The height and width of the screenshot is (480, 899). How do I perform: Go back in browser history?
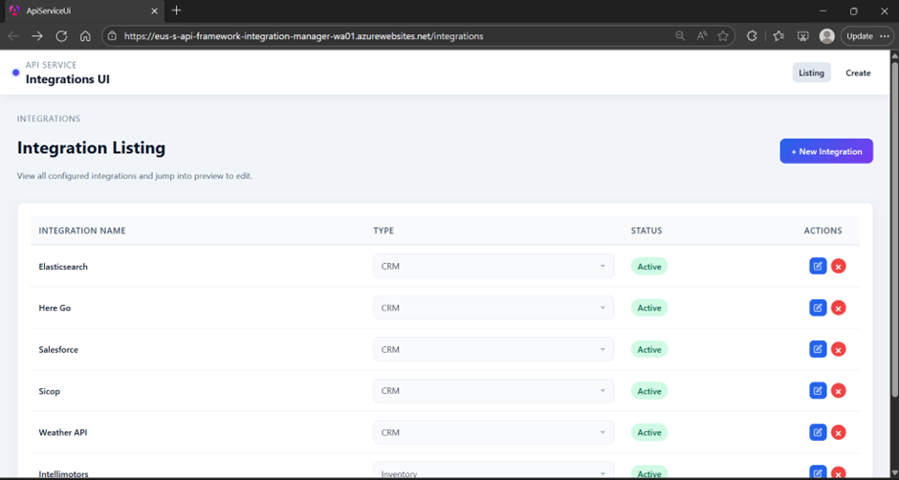click(x=13, y=36)
